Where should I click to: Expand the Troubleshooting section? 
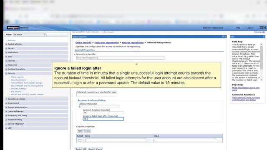(6, 120)
